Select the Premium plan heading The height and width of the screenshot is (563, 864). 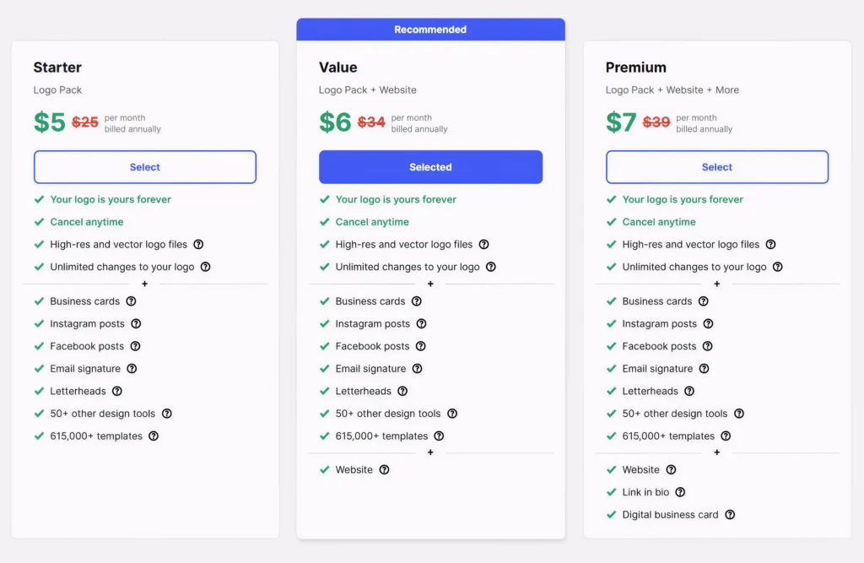click(635, 67)
